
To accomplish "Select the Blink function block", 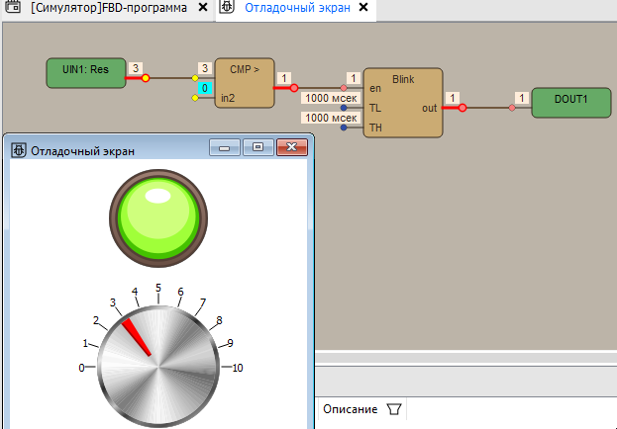I will 402,102.
